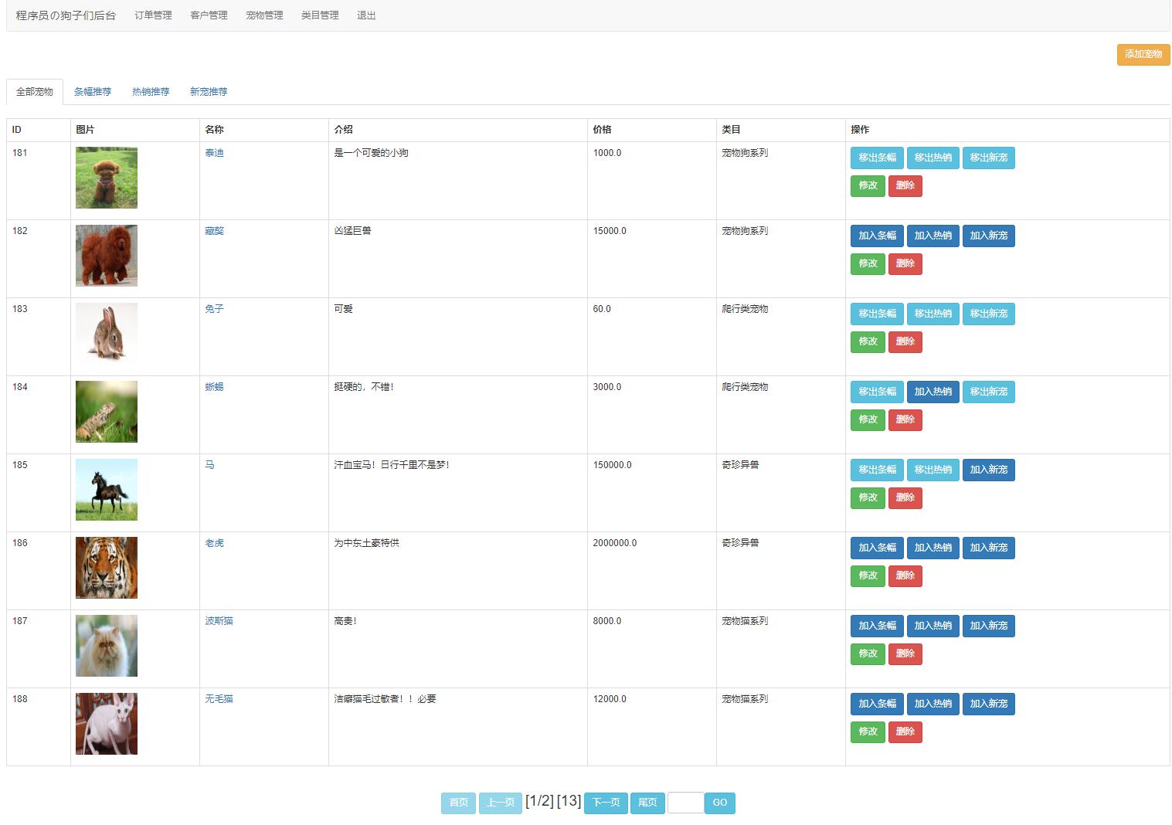This screenshot has height=825, width=1172.
Task: Click 退出 to log out
Action: [366, 15]
